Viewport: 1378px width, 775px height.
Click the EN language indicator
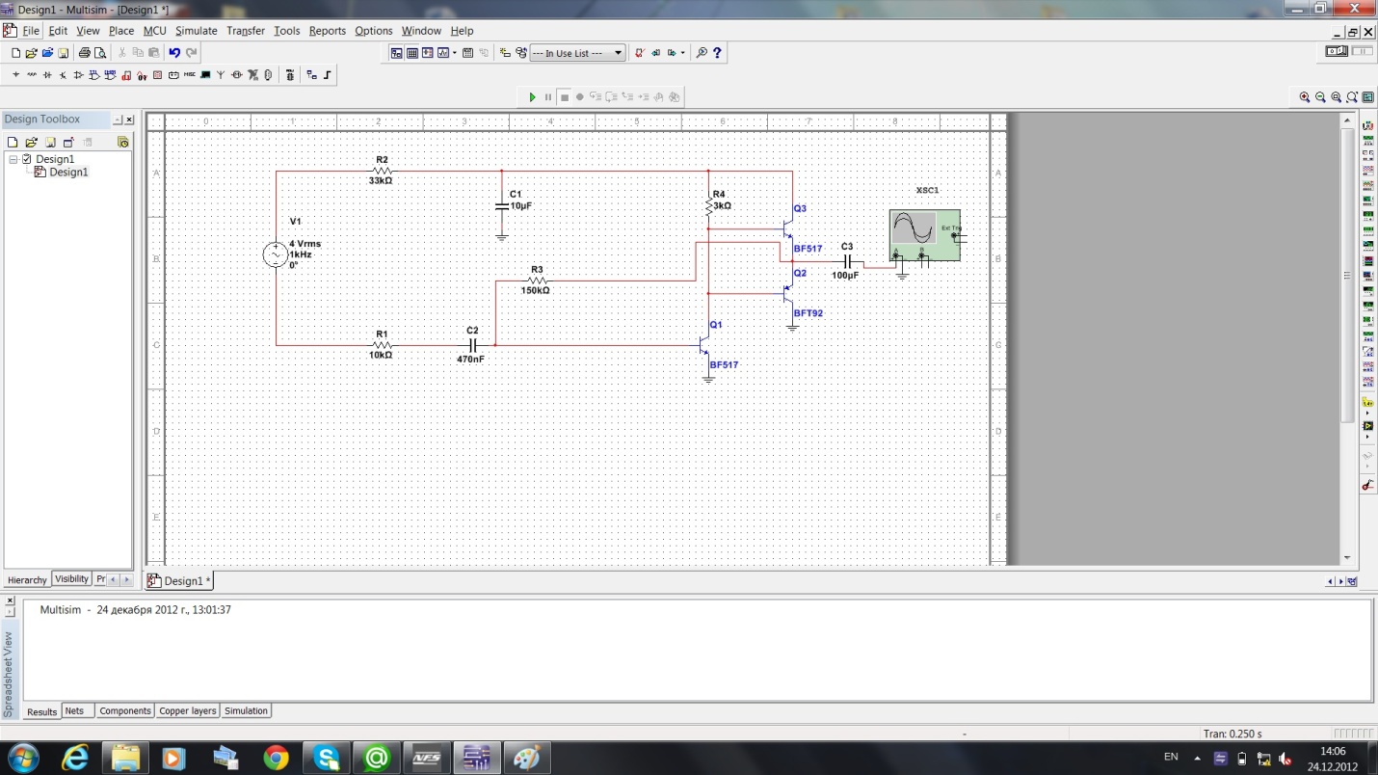pyautogui.click(x=1171, y=758)
